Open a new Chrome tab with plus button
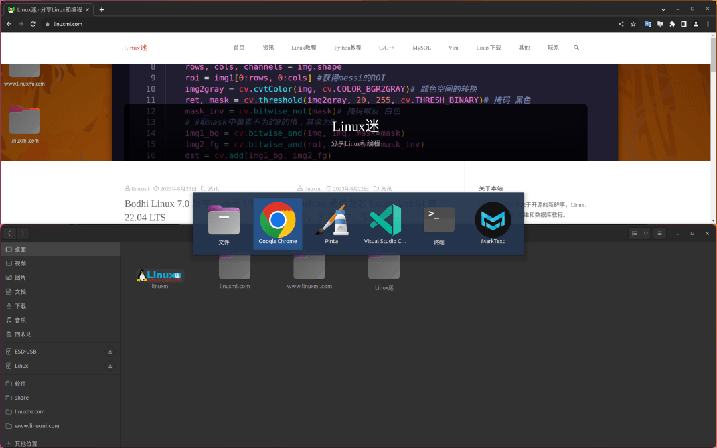The height and width of the screenshot is (448, 717). click(x=102, y=9)
